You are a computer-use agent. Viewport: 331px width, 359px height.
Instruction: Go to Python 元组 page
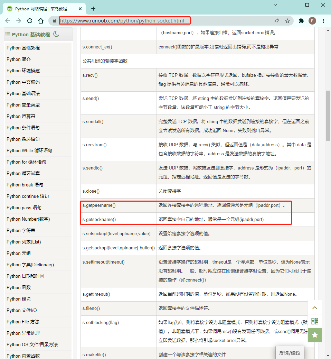[19, 254]
